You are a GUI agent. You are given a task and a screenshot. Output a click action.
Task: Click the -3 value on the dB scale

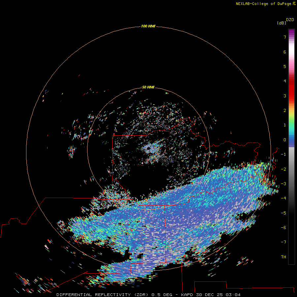283,184
